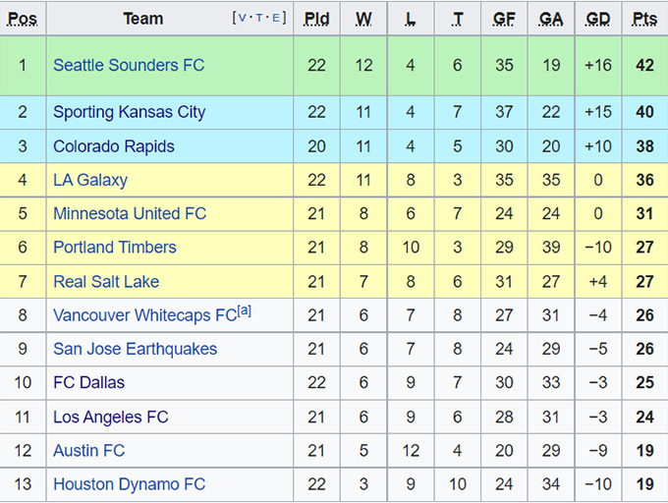The height and width of the screenshot is (503, 668).
Task: Click the footnote [a] superscript marker
Action: 245,311
